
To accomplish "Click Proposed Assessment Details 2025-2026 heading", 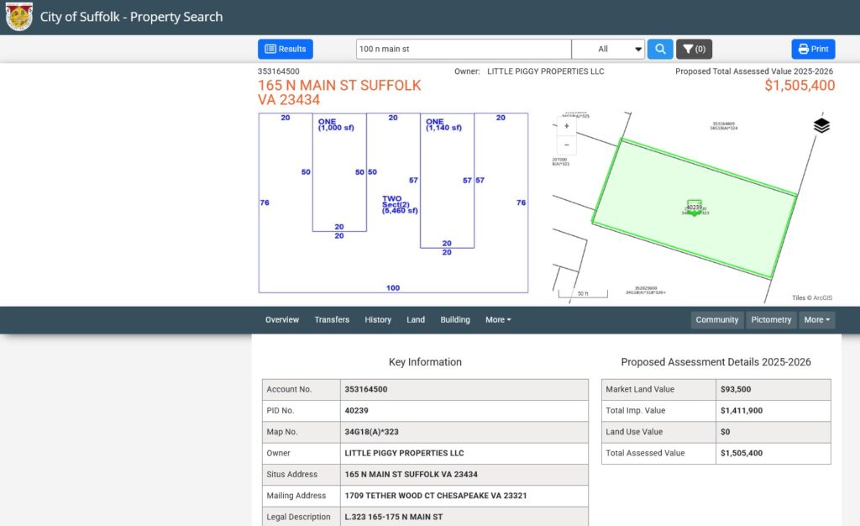I will click(716, 362).
